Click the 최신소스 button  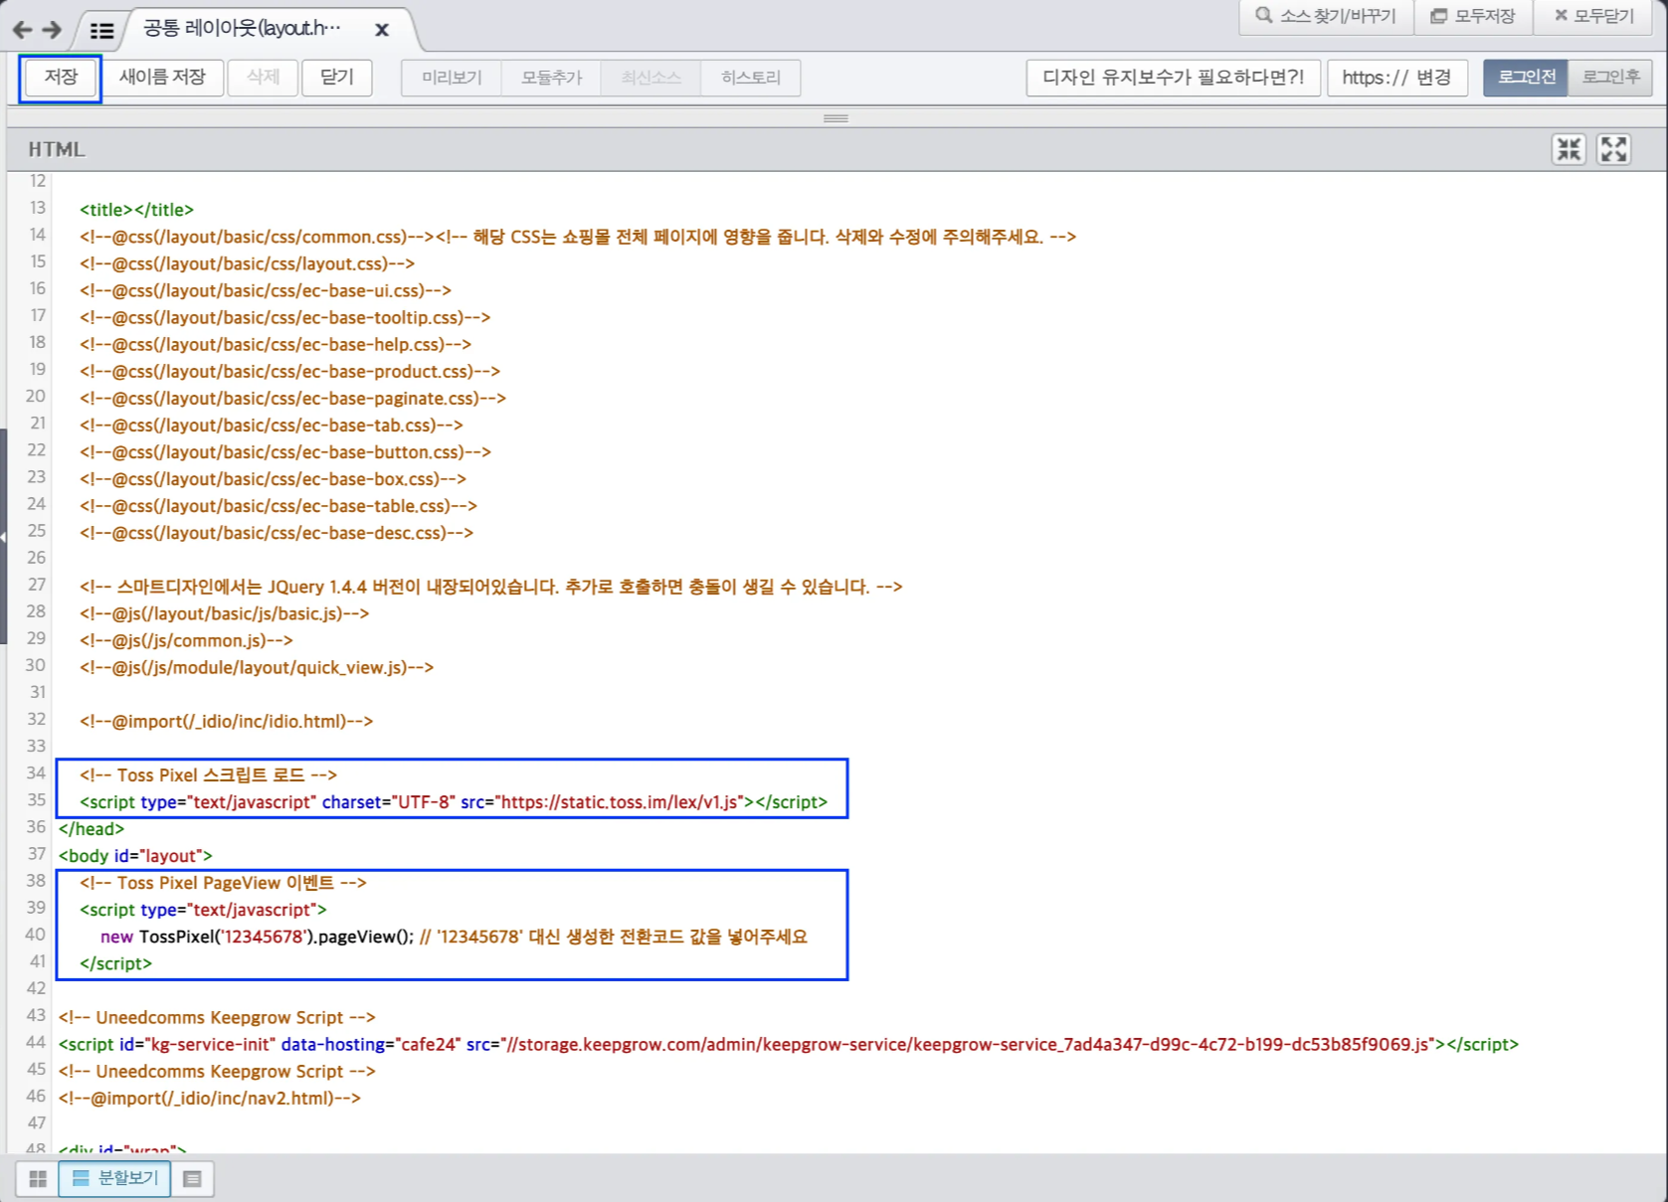[651, 78]
